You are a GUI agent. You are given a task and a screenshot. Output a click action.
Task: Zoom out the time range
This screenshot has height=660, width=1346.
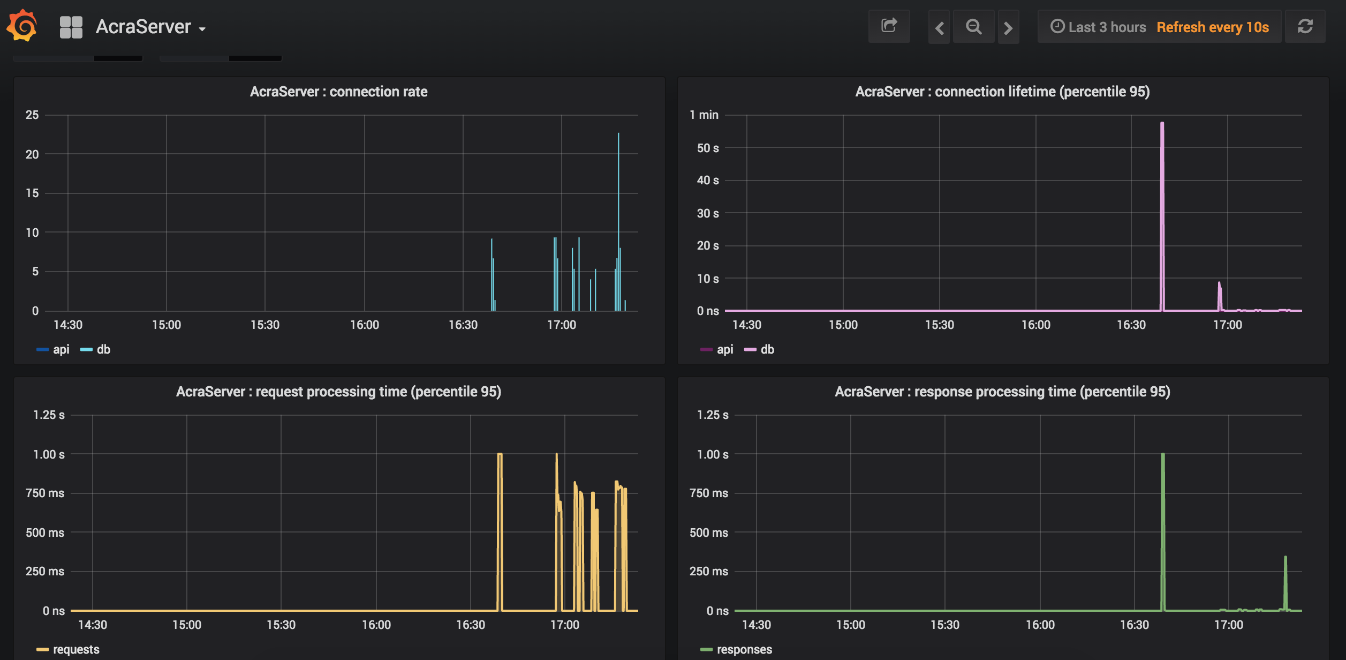[x=973, y=27]
